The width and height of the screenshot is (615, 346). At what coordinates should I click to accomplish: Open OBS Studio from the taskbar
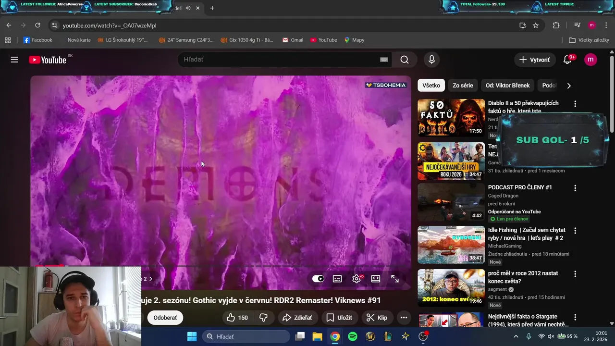tap(423, 336)
